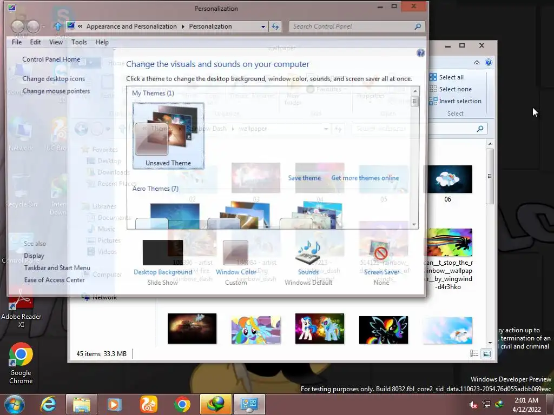The width and height of the screenshot is (554, 415).
Task: Open Taskbar and Start Menu link
Action: point(57,268)
